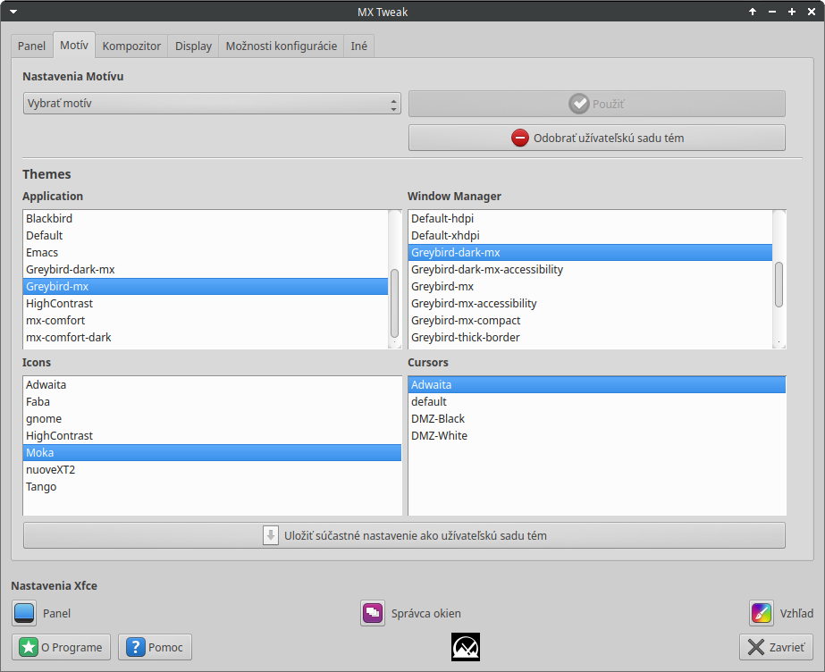825x672 pixels.
Task: Select mx-comfort application theme
Action: (x=206, y=320)
